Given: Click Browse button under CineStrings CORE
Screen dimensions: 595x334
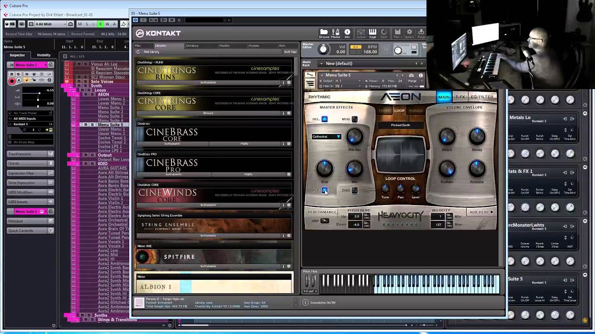Looking at the screenshot, I should coord(208,113).
